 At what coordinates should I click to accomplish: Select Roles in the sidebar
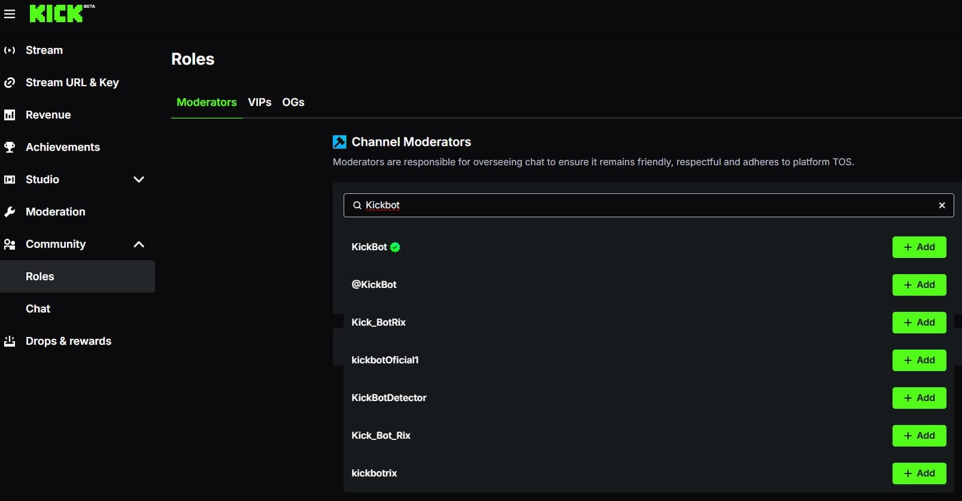[x=78, y=277]
